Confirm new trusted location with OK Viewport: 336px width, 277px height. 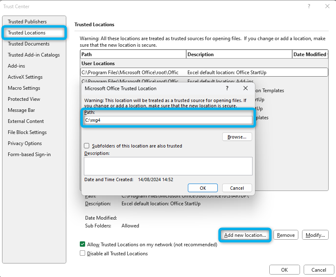pyautogui.click(x=203, y=188)
